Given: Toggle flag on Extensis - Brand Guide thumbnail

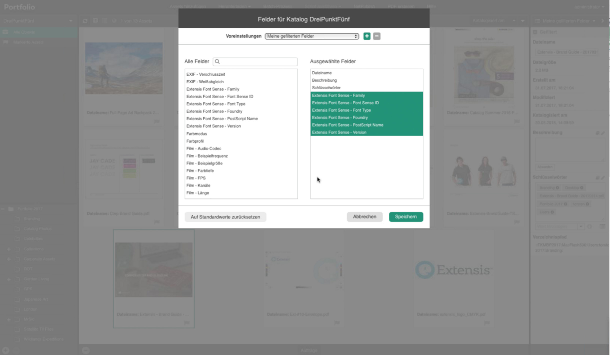Looking at the screenshot, I should pyautogui.click(x=187, y=323).
